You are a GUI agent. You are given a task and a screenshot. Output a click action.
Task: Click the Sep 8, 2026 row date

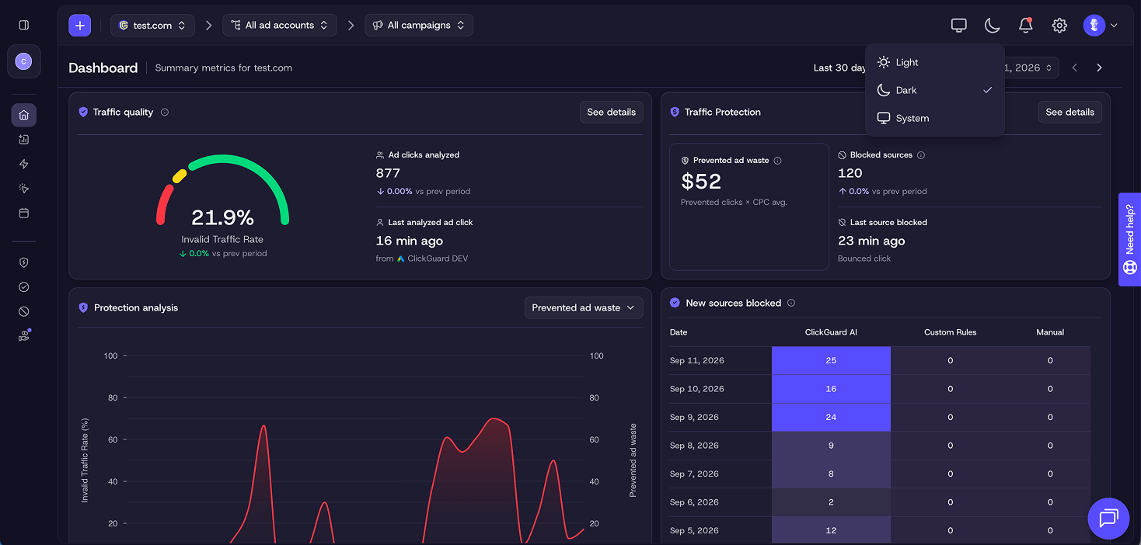tap(694, 446)
